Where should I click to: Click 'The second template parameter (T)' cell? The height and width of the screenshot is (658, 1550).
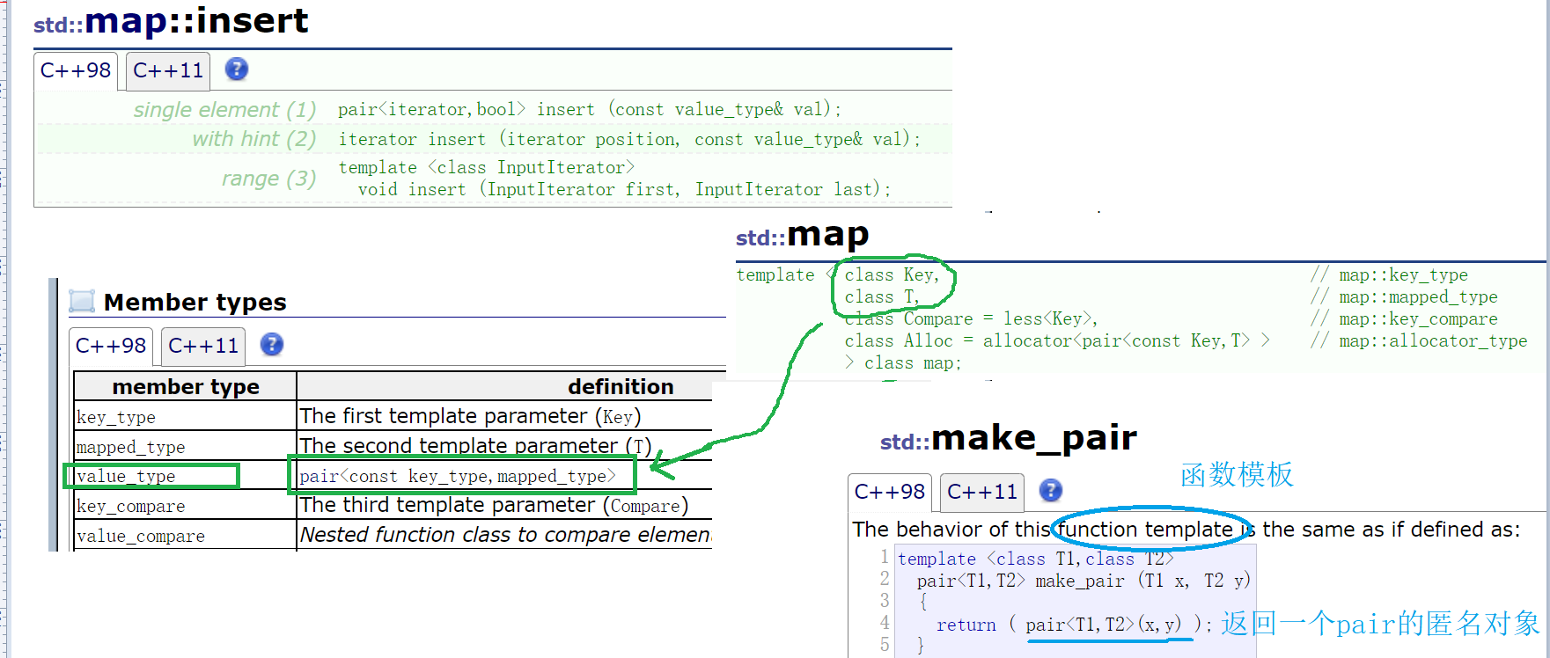pyautogui.click(x=504, y=446)
